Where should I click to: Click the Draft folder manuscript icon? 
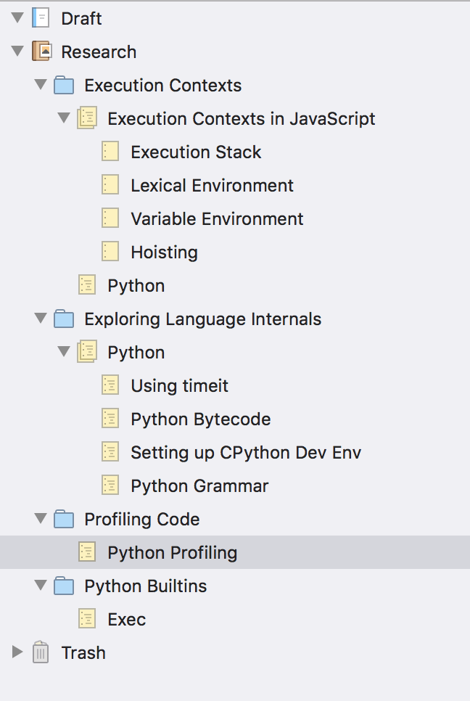click(41, 18)
